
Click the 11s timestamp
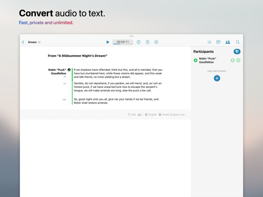[x=65, y=84]
